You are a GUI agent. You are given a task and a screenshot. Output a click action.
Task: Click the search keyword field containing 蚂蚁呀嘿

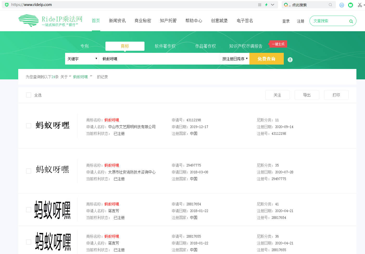(x=159, y=59)
